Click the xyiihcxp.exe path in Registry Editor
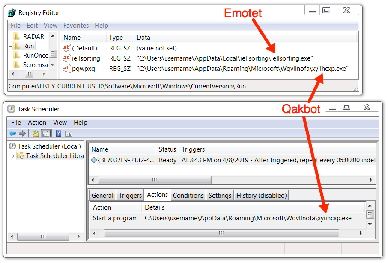Image resolution: width=388 pixels, height=263 pixels. click(x=242, y=69)
